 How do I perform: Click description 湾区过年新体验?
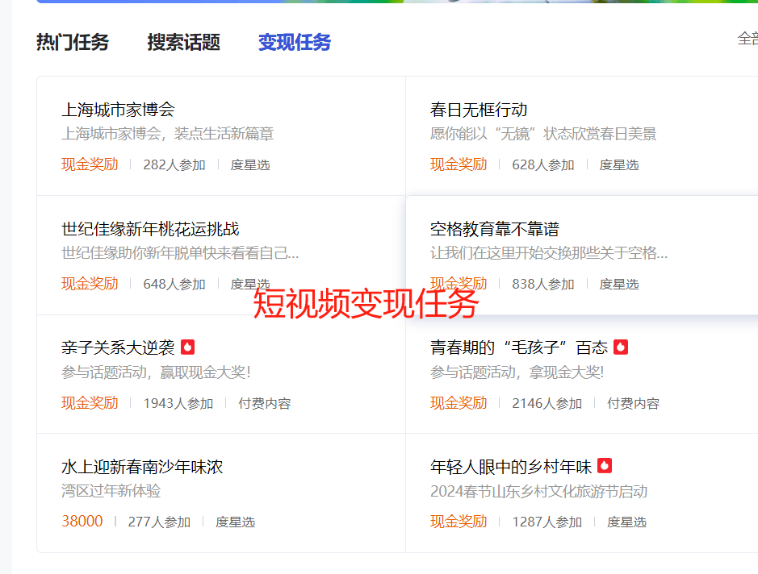tap(111, 491)
